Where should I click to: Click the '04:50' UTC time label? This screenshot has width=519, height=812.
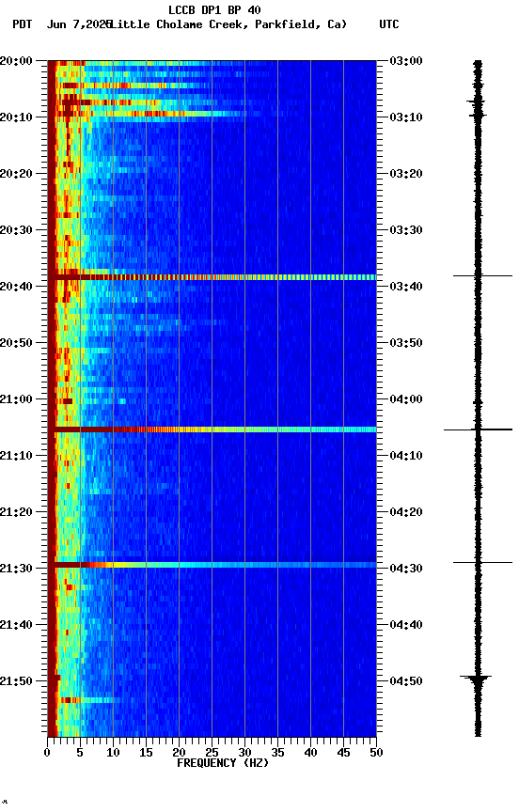coord(406,681)
